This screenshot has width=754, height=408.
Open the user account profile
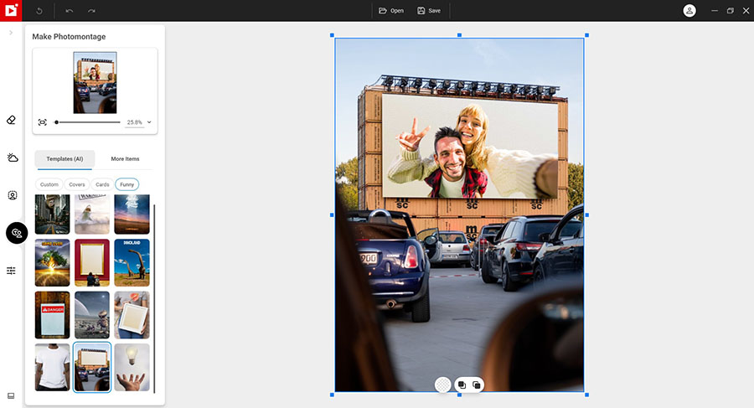click(x=689, y=11)
